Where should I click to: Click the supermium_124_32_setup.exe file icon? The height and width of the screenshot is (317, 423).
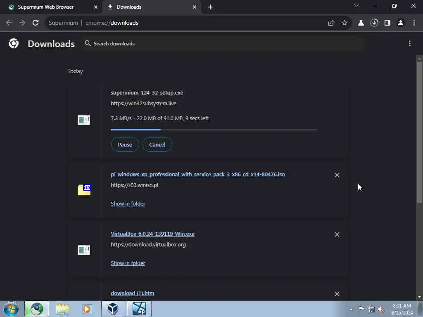[x=84, y=120]
